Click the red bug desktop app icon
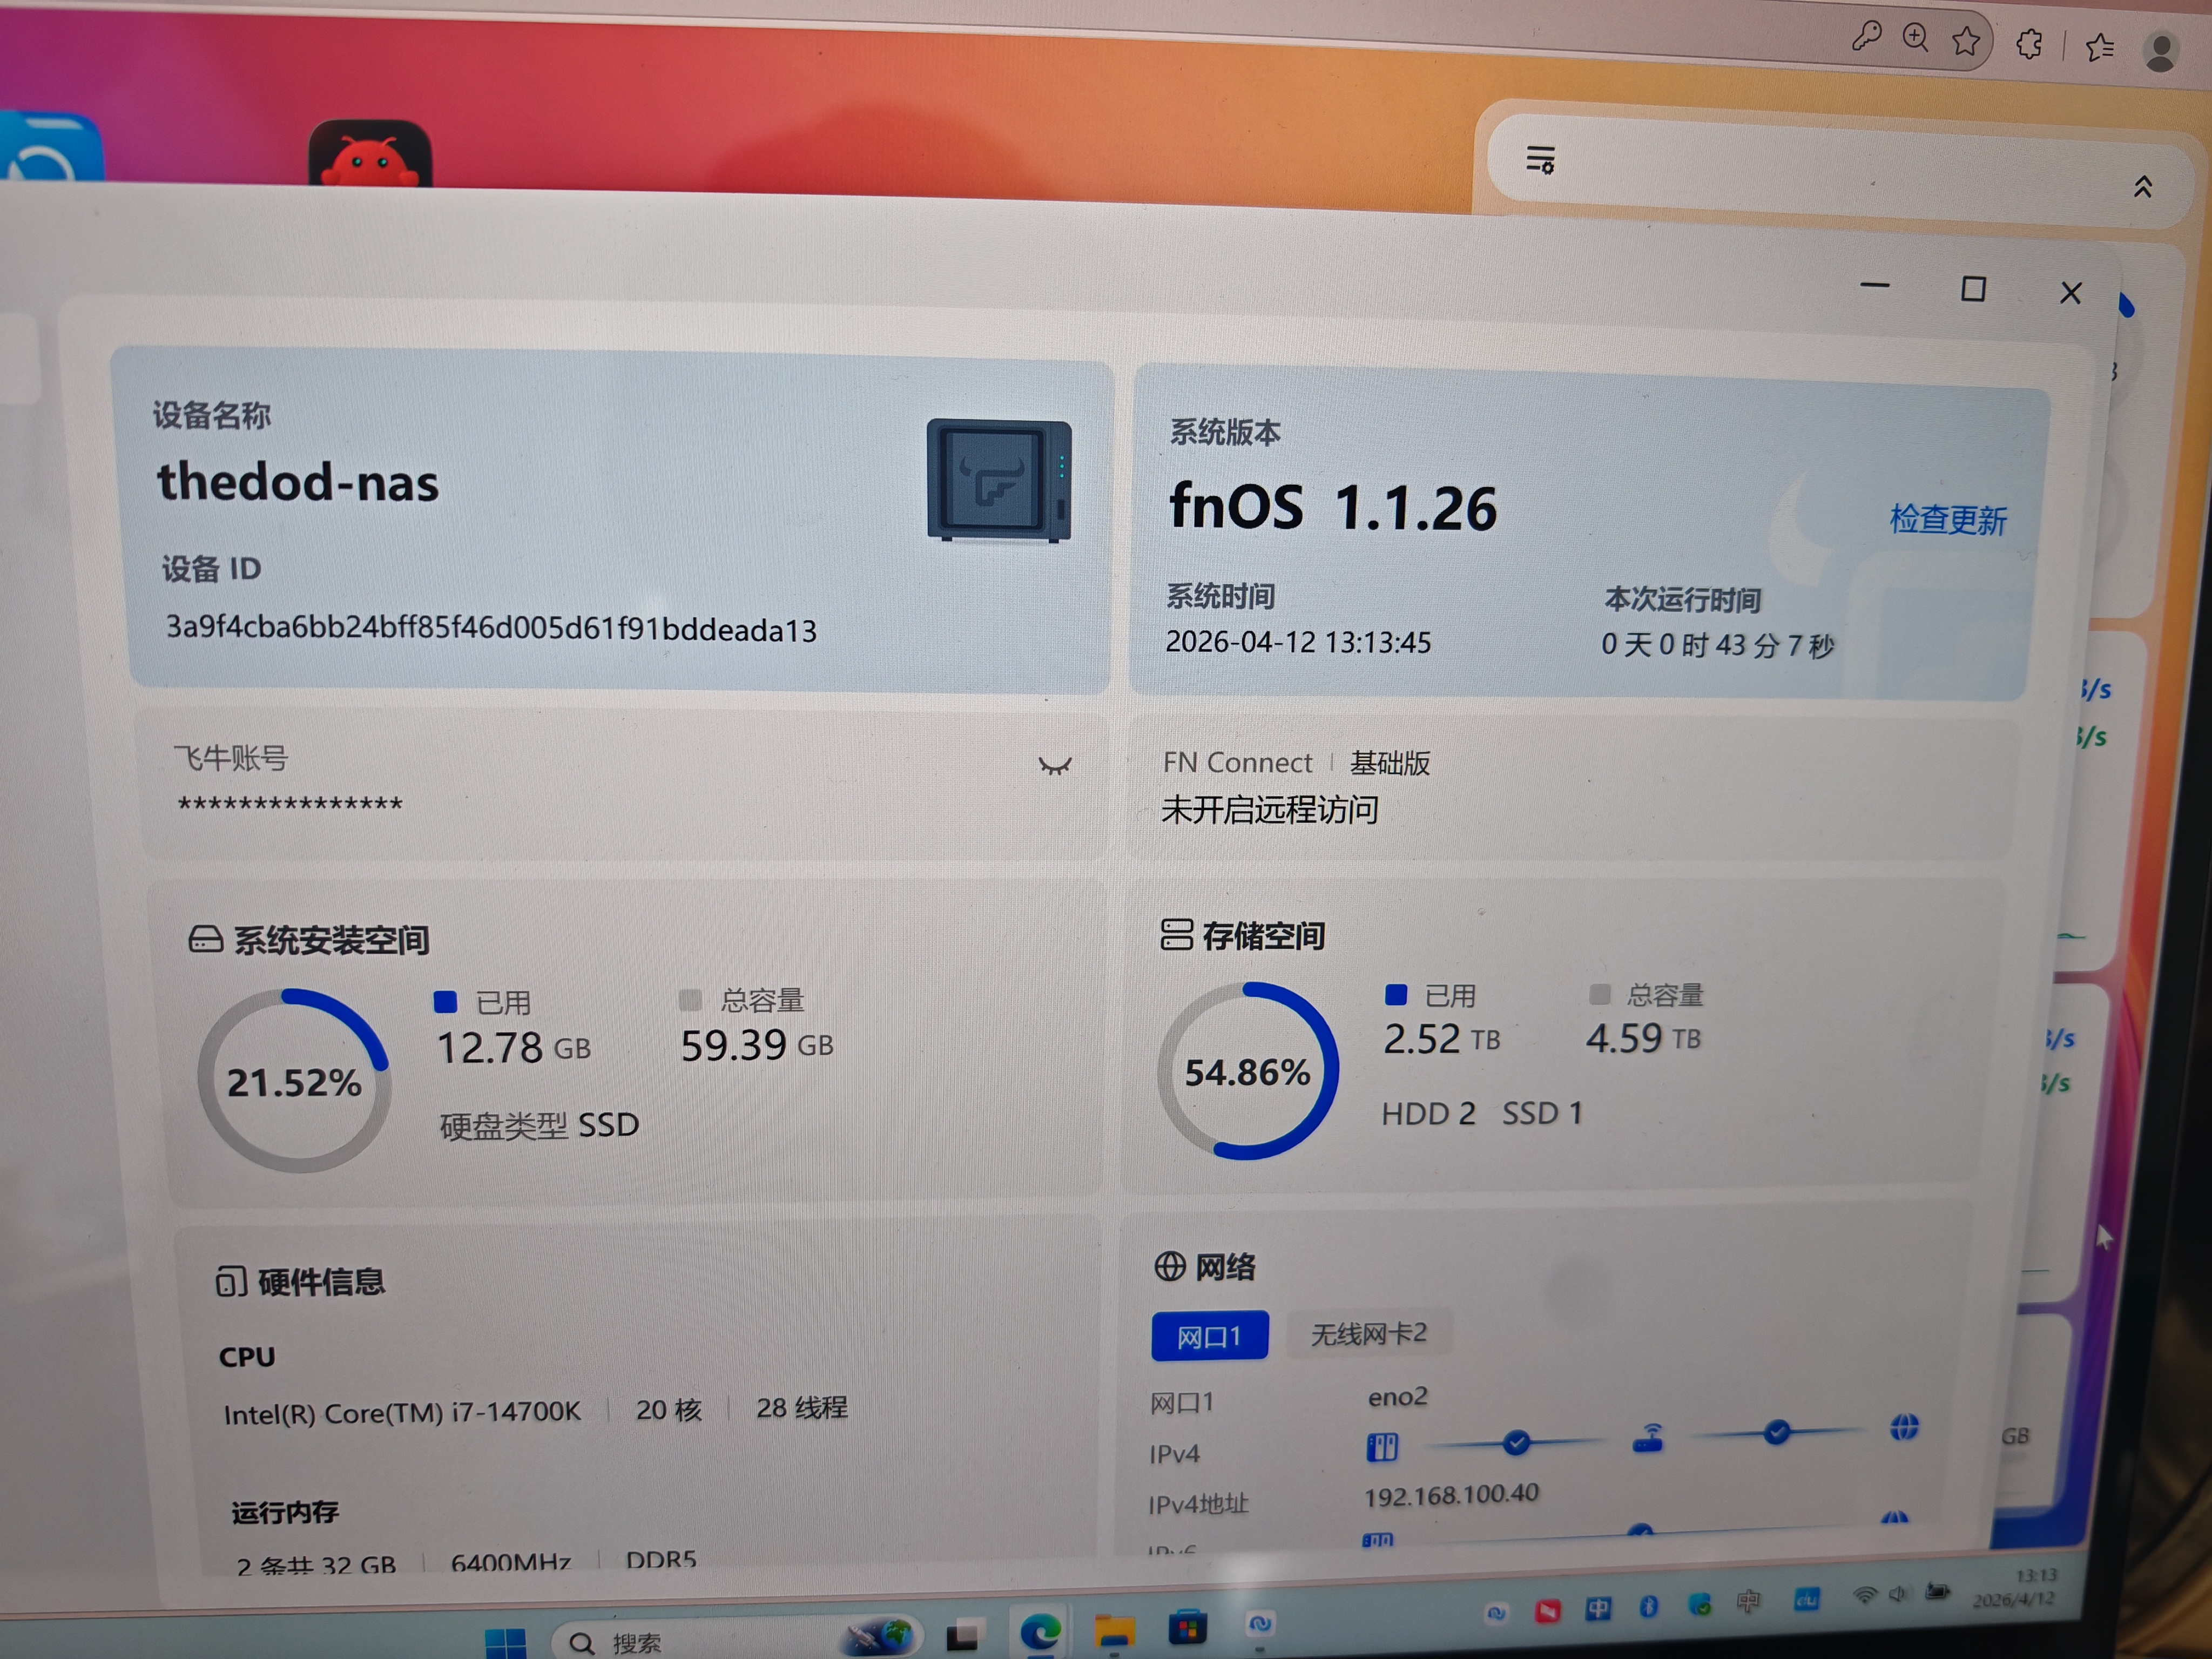The image size is (2212, 1659). (x=370, y=155)
